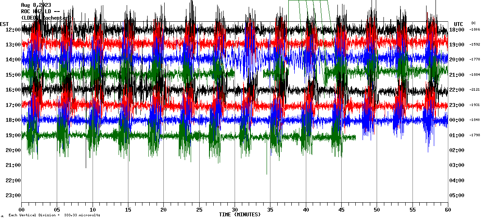
Task: Select the DC value -1592
Action: pyautogui.click(x=474, y=44)
